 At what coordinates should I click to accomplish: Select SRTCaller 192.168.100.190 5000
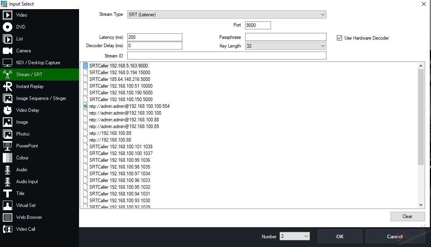pos(121,92)
